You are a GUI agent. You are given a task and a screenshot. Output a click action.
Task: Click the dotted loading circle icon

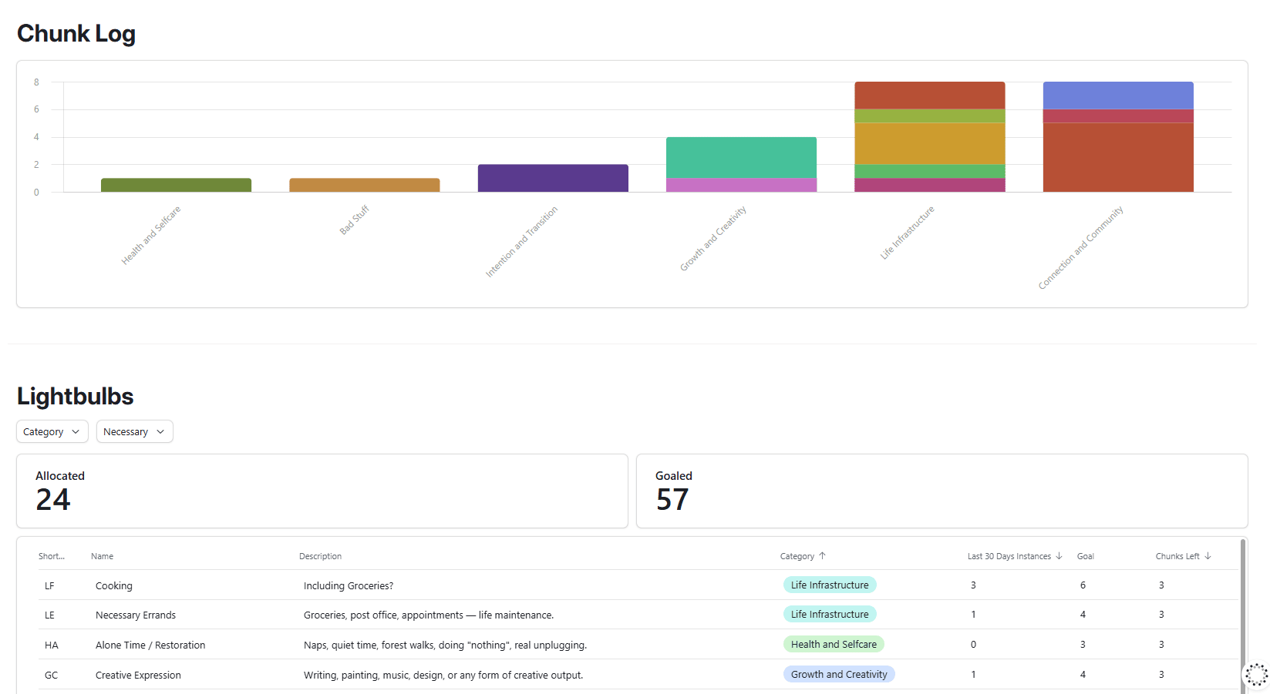pyautogui.click(x=1256, y=675)
